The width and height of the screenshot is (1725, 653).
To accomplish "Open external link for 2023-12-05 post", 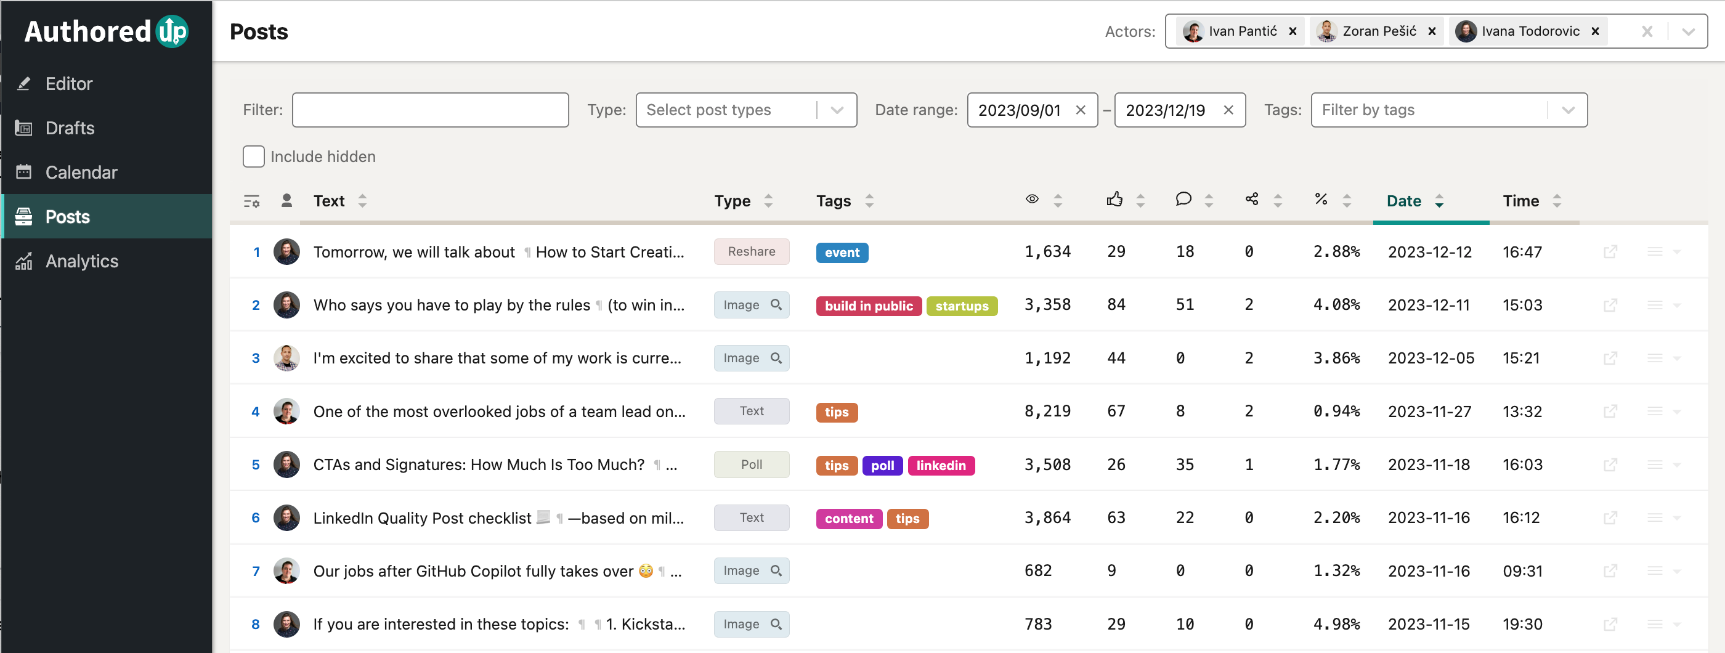I will [1610, 359].
